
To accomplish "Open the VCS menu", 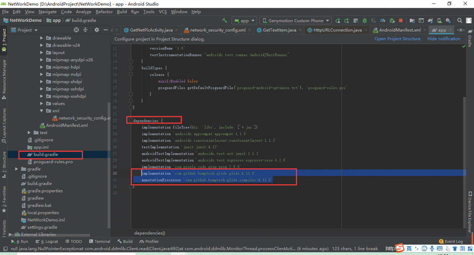I will (x=163, y=12).
